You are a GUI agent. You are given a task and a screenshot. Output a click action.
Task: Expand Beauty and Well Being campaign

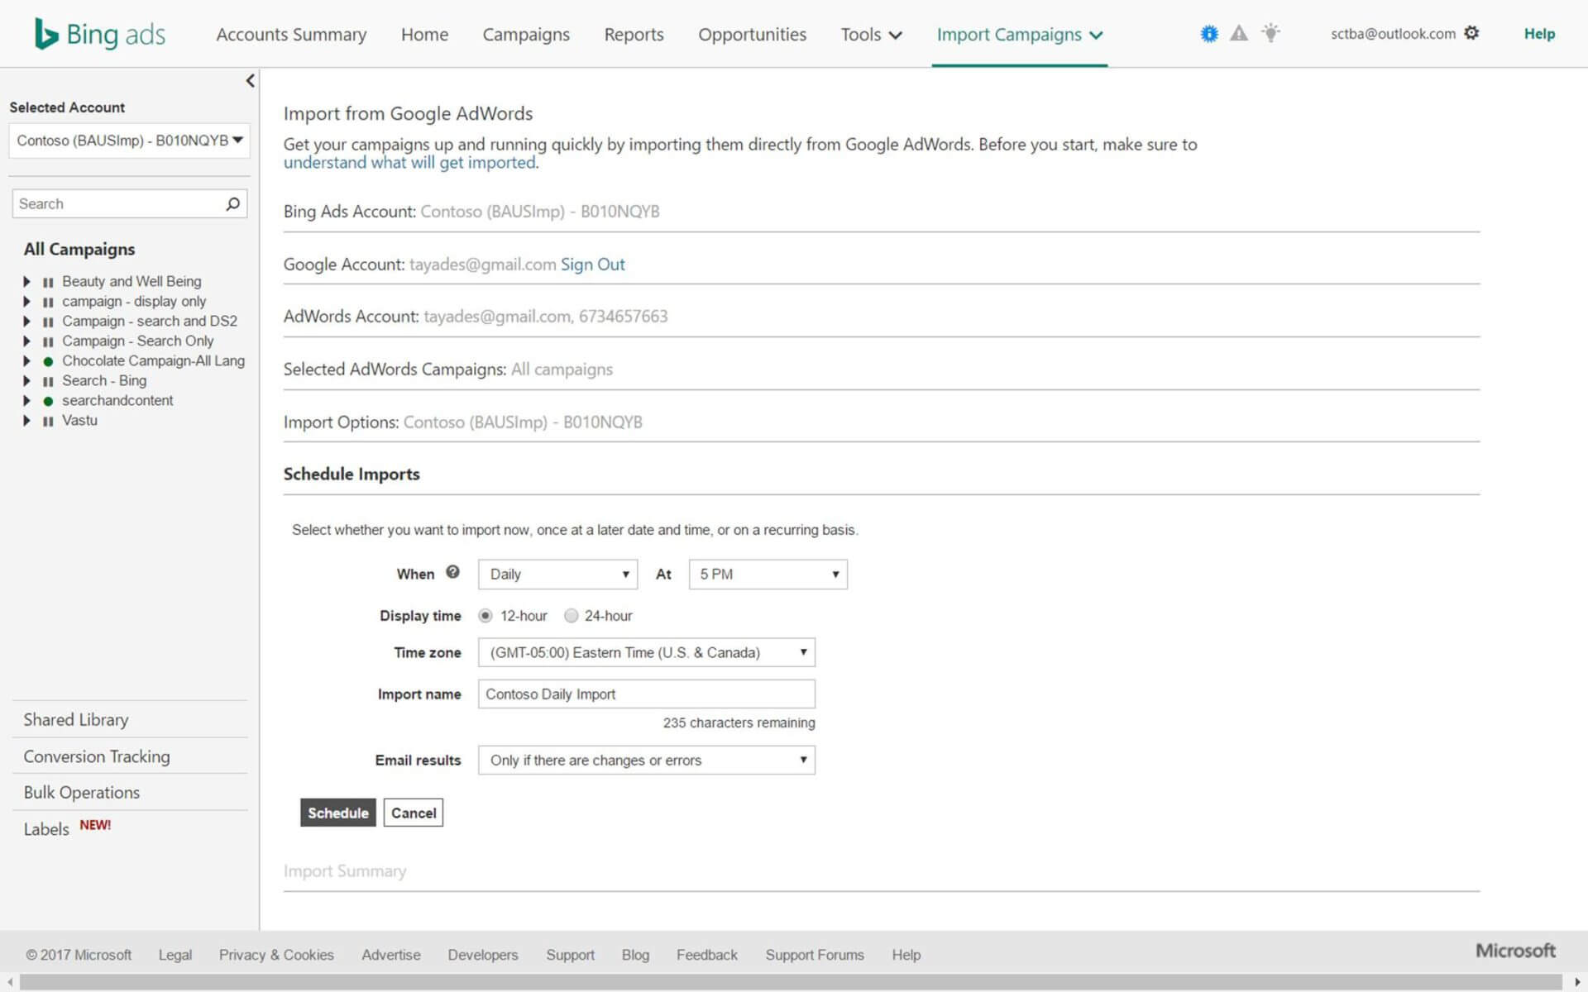pyautogui.click(x=26, y=282)
